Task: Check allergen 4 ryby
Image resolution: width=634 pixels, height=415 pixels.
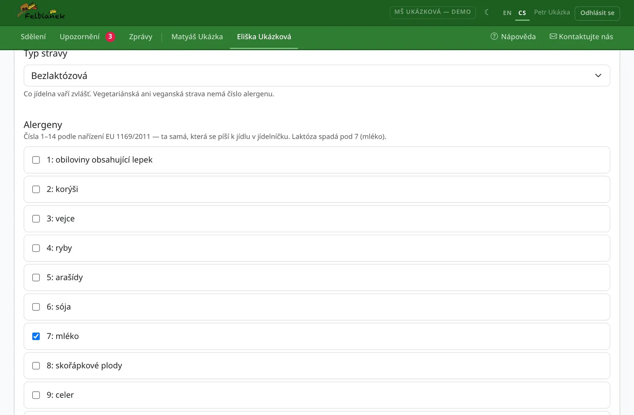Action: point(36,248)
